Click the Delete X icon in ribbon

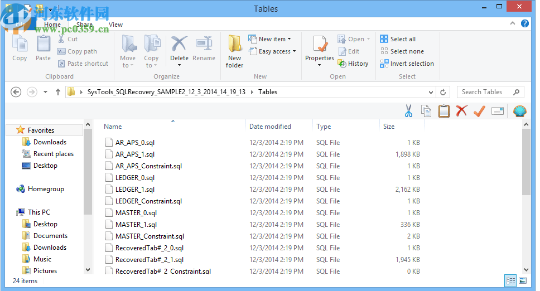pos(180,45)
